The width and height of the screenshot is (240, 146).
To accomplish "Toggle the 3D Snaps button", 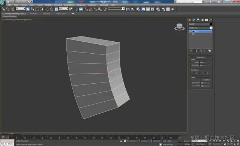I will [86, 9].
